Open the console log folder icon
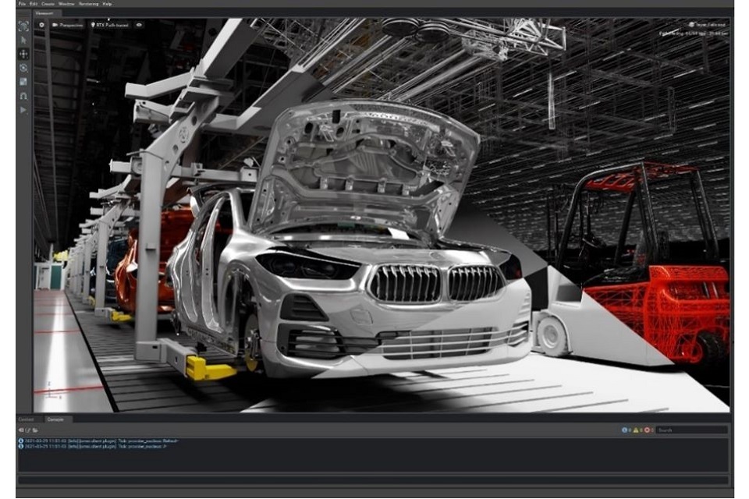Screen dimensions: 749x499 pyautogui.click(x=35, y=430)
